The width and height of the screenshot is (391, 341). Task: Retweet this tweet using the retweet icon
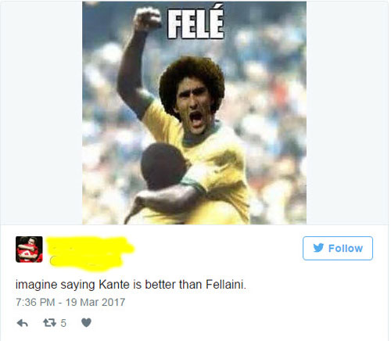tap(49, 323)
